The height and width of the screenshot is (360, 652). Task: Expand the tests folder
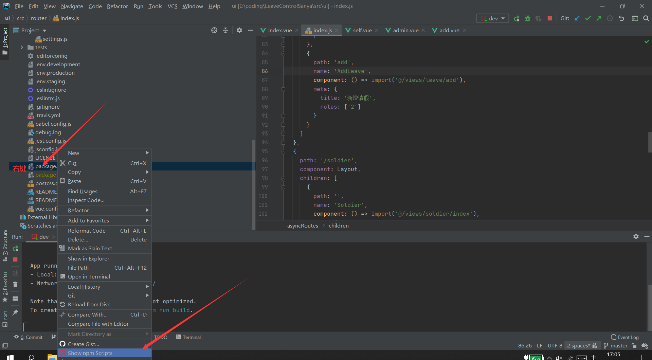tap(22, 47)
